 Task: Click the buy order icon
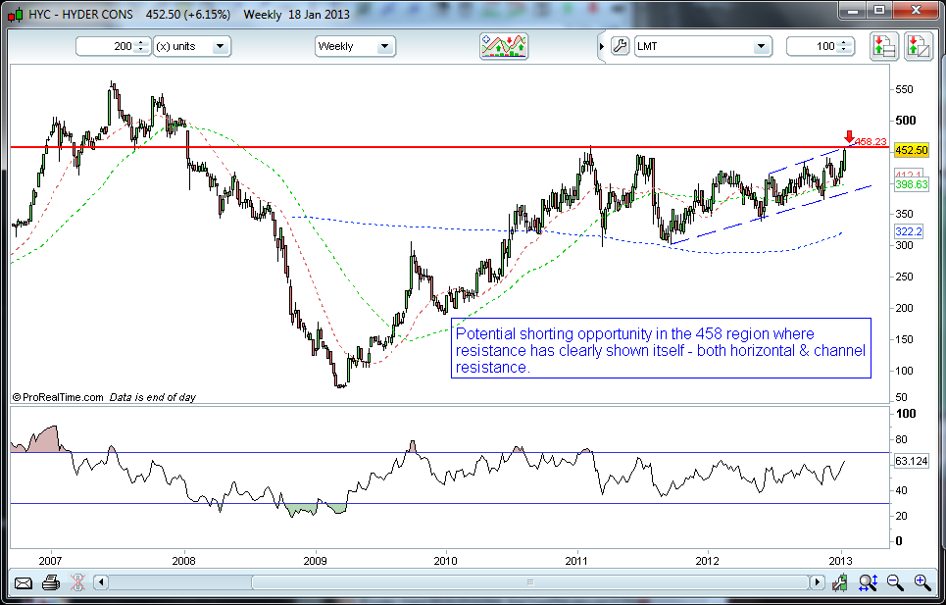(884, 46)
